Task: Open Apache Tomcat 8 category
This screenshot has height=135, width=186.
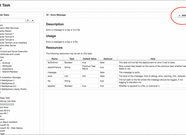Action: pyautogui.click(x=7, y=37)
